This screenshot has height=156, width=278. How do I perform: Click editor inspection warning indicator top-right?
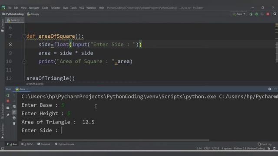(276, 24)
